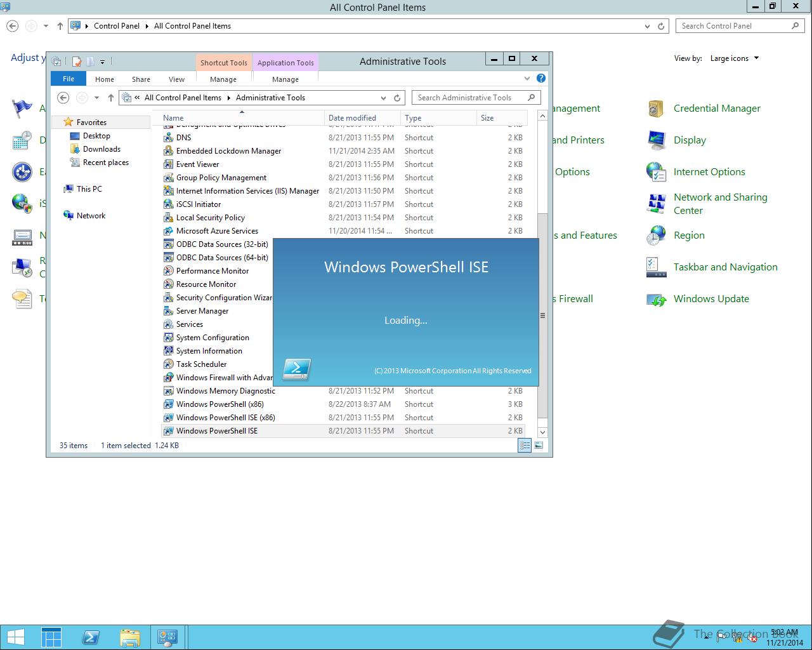Sort by the Type column header

(x=438, y=117)
